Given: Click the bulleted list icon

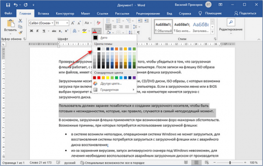Looking at the screenshot, I should click(108, 21).
